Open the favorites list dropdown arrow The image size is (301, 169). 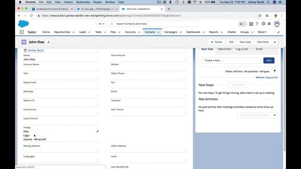point(245,24)
